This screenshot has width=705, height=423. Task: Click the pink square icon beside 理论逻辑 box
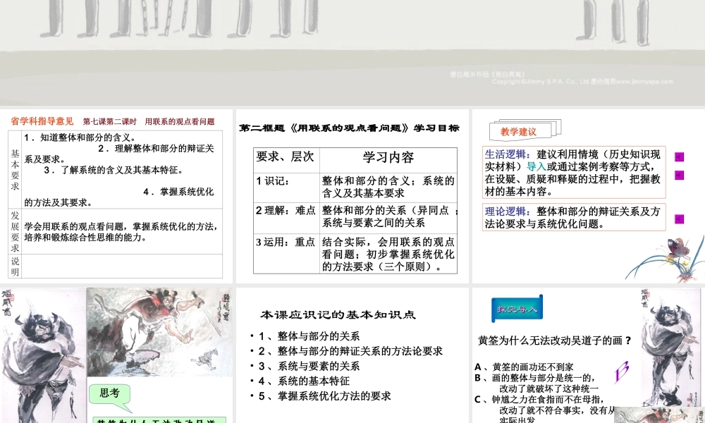coord(680,219)
